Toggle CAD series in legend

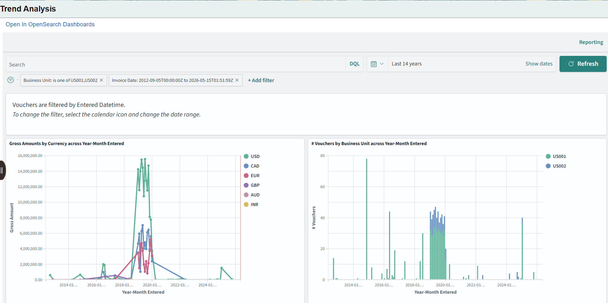252,166
